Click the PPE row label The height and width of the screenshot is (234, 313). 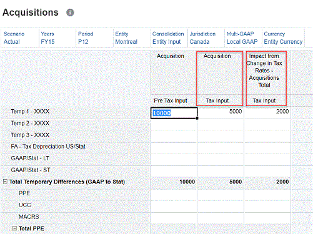coord(24,193)
